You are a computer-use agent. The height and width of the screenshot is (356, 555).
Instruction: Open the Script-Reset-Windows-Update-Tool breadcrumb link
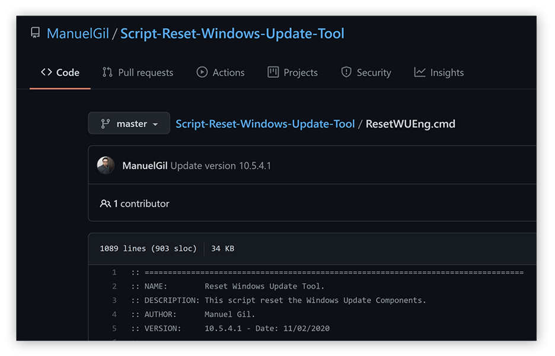click(x=265, y=124)
